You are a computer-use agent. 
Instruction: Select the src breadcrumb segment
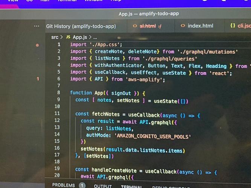(x=55, y=37)
